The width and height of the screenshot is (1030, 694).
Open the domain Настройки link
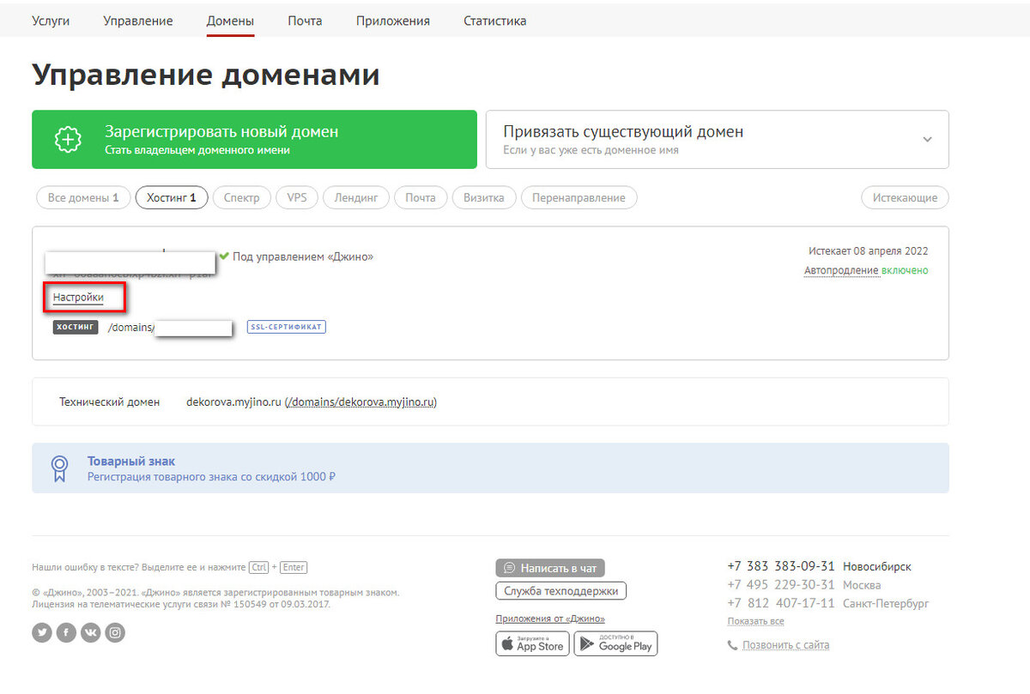pos(78,298)
